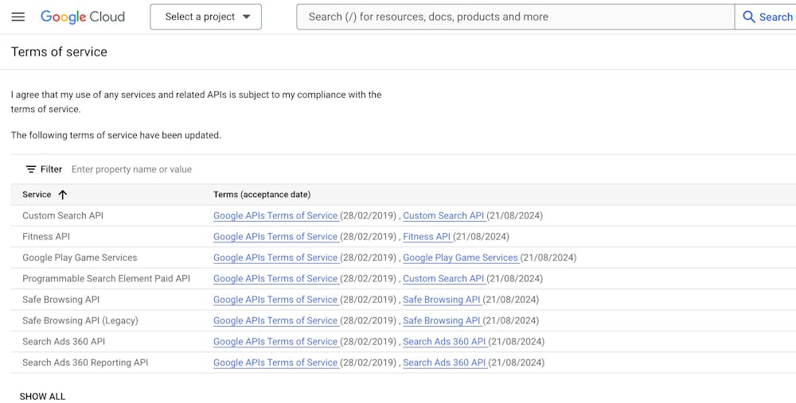Viewport: 796px width, 403px height.
Task: Click the Filter label text
Action: click(x=51, y=169)
